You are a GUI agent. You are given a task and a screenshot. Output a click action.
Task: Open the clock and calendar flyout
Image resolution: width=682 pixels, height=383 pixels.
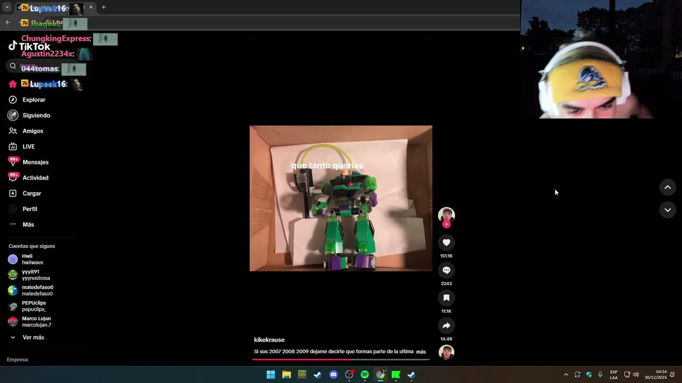coord(656,374)
